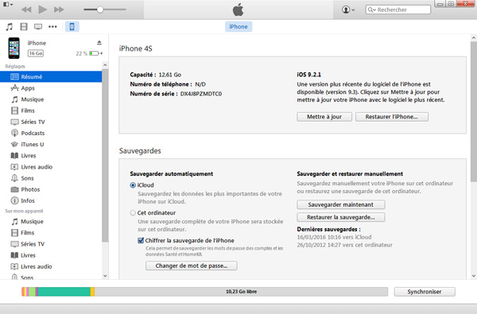Open the account user dropdown
The image size is (477, 314).
tap(348, 10)
